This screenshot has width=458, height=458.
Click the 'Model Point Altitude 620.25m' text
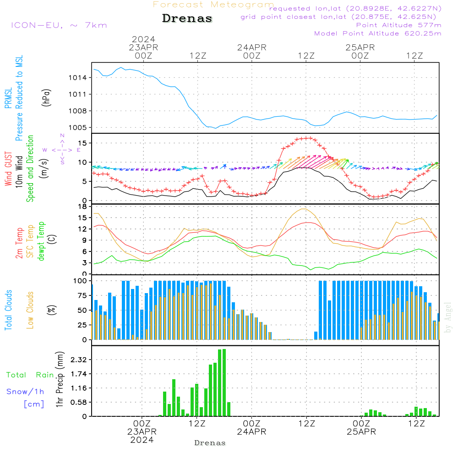[377, 33]
